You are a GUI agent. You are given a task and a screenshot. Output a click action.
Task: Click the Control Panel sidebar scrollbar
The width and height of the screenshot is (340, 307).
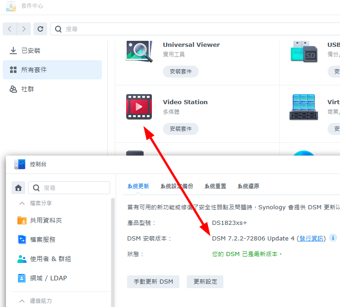[113, 251]
